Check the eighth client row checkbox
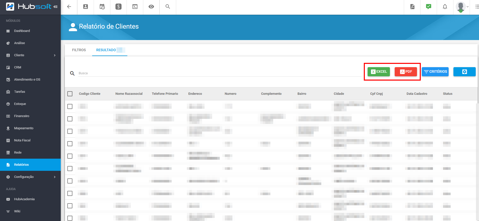The width and height of the screenshot is (479, 221). click(x=70, y=193)
